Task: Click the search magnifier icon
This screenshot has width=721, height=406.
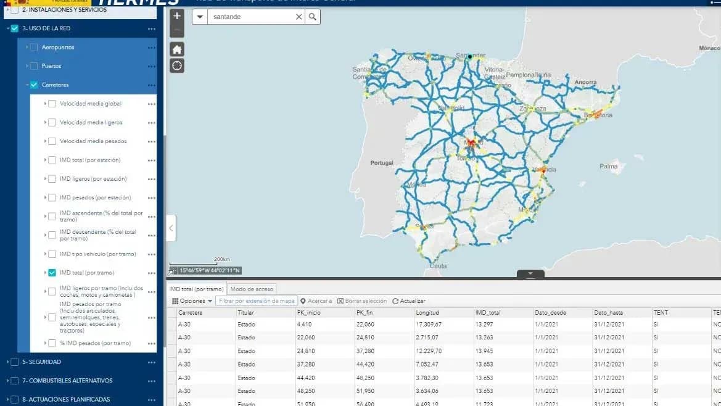Action: point(313,17)
